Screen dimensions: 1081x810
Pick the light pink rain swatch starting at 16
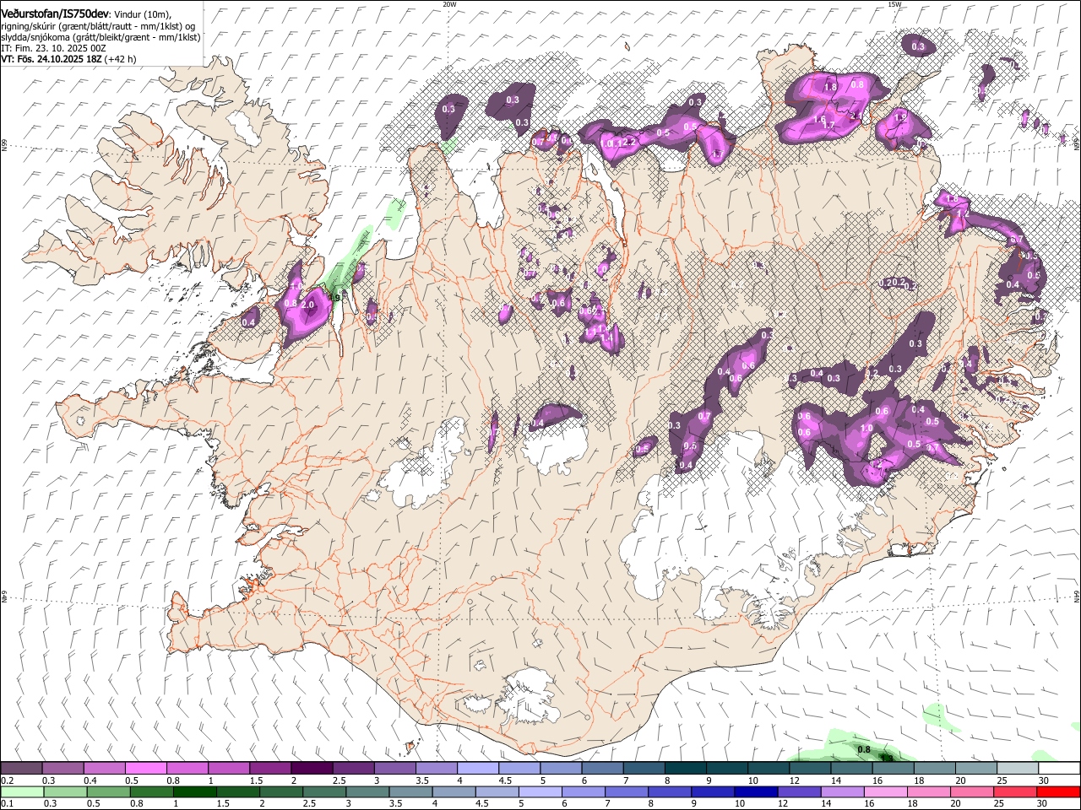click(885, 791)
